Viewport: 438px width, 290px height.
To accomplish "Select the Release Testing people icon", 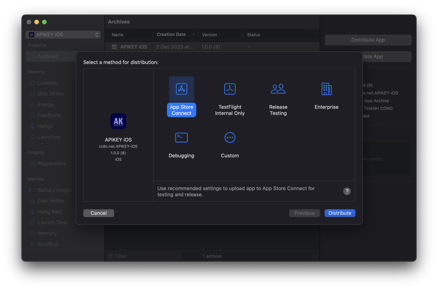I will point(278,89).
